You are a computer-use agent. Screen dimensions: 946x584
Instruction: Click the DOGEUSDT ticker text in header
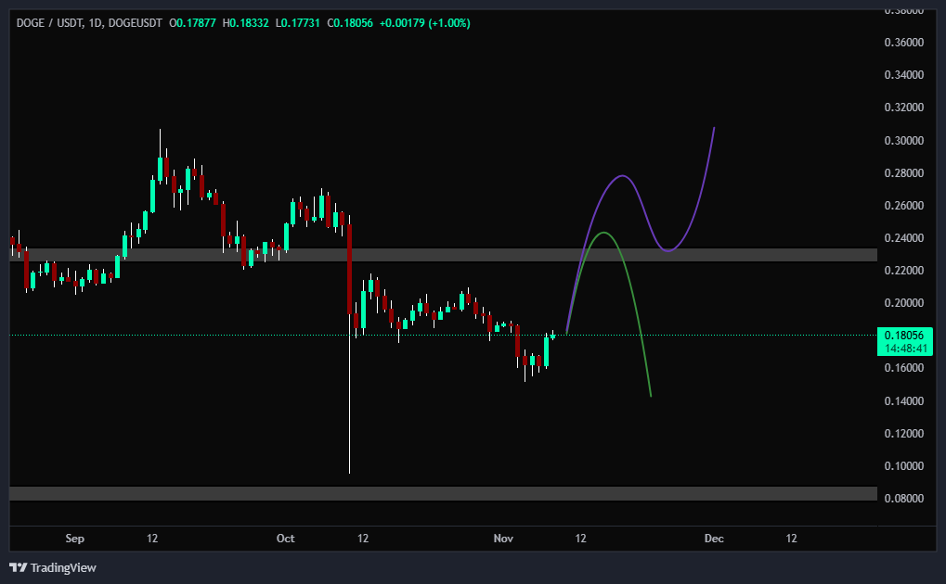click(136, 23)
